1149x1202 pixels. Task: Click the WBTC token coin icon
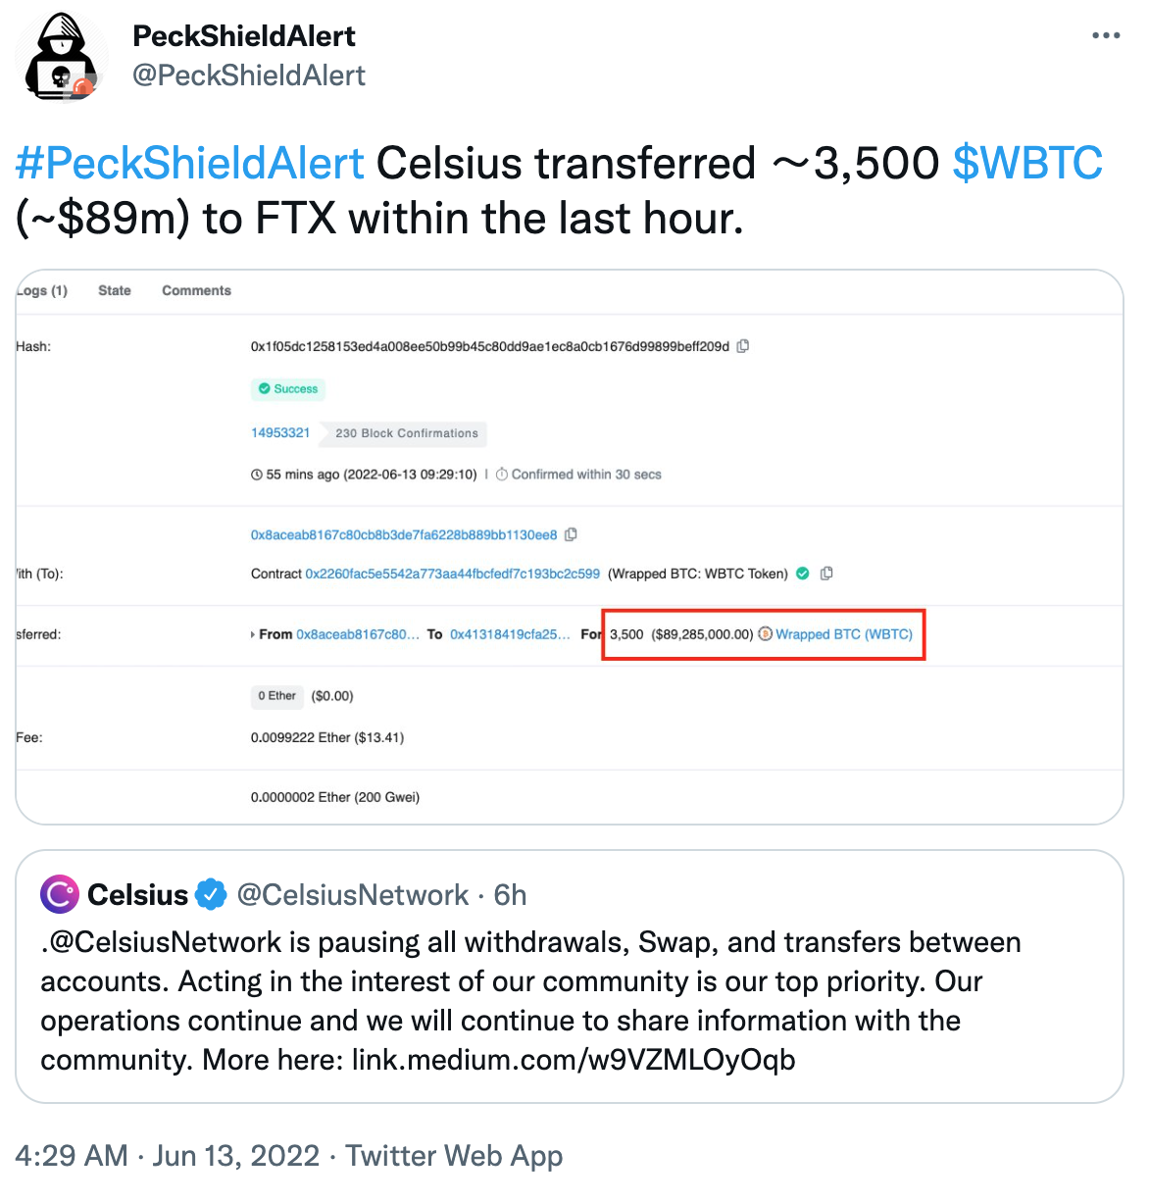[765, 634]
